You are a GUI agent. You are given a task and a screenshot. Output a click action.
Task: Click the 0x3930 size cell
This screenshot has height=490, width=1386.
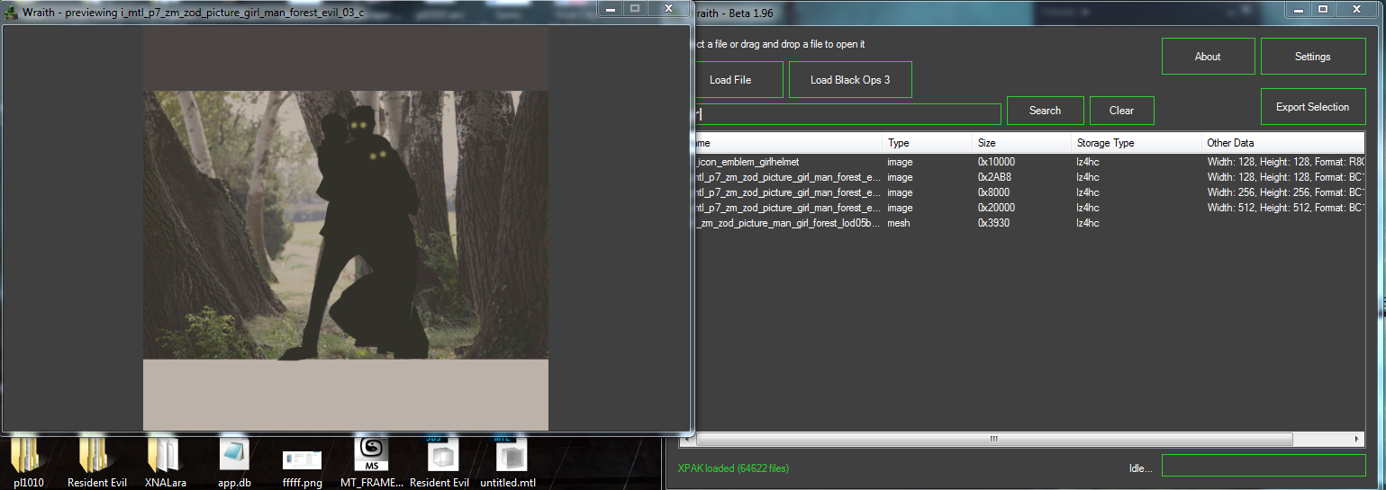click(x=994, y=223)
